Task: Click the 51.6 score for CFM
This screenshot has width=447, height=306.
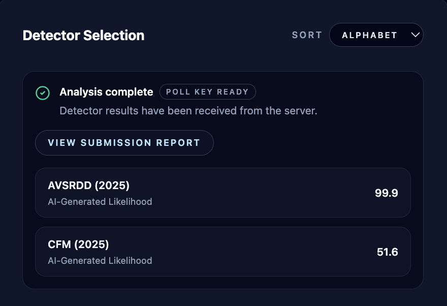Action: tap(387, 252)
